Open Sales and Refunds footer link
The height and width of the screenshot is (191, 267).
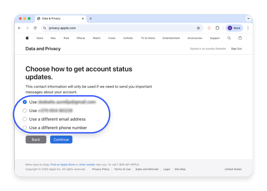click(x=147, y=169)
